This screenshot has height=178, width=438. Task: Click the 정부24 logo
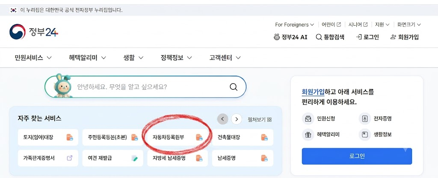coord(34,32)
